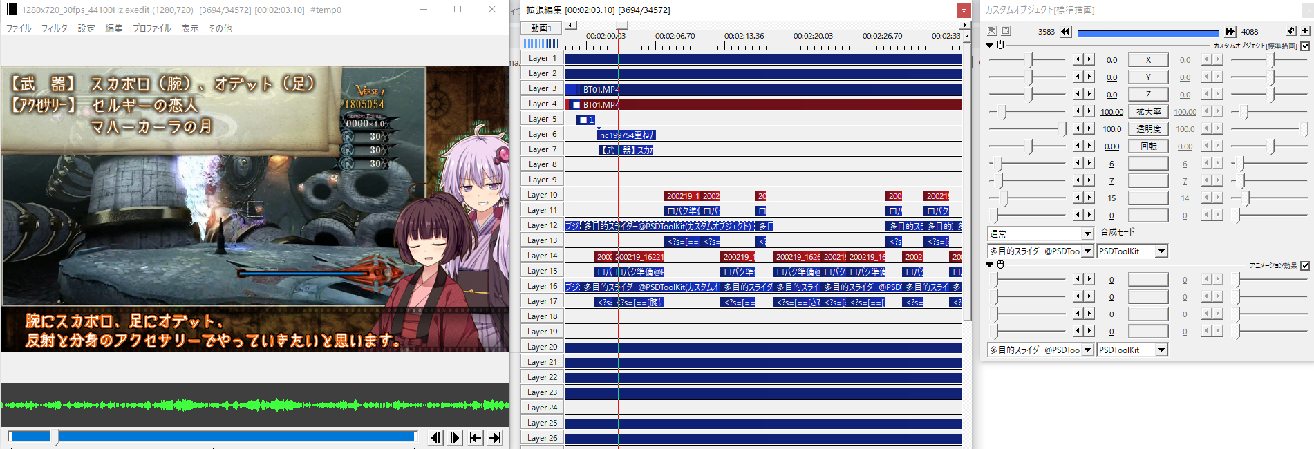
Task: Open the 表示 menu
Action: click(x=190, y=28)
